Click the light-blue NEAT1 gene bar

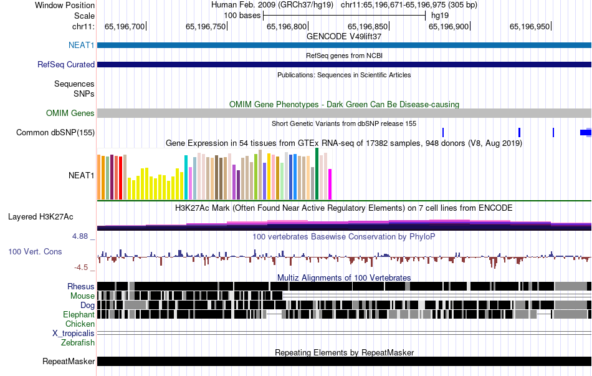coord(345,46)
